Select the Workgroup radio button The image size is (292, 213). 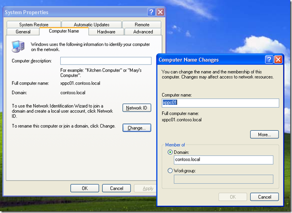(x=170, y=171)
